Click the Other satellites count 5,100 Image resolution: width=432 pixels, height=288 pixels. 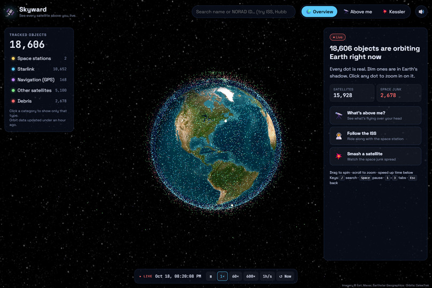click(61, 91)
